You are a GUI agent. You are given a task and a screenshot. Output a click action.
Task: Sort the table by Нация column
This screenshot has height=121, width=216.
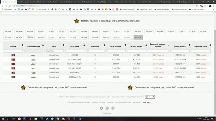[23, 45]
